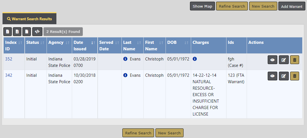Show info icon in Charges for 352
The width and height of the screenshot is (307, 138).
click(x=195, y=59)
